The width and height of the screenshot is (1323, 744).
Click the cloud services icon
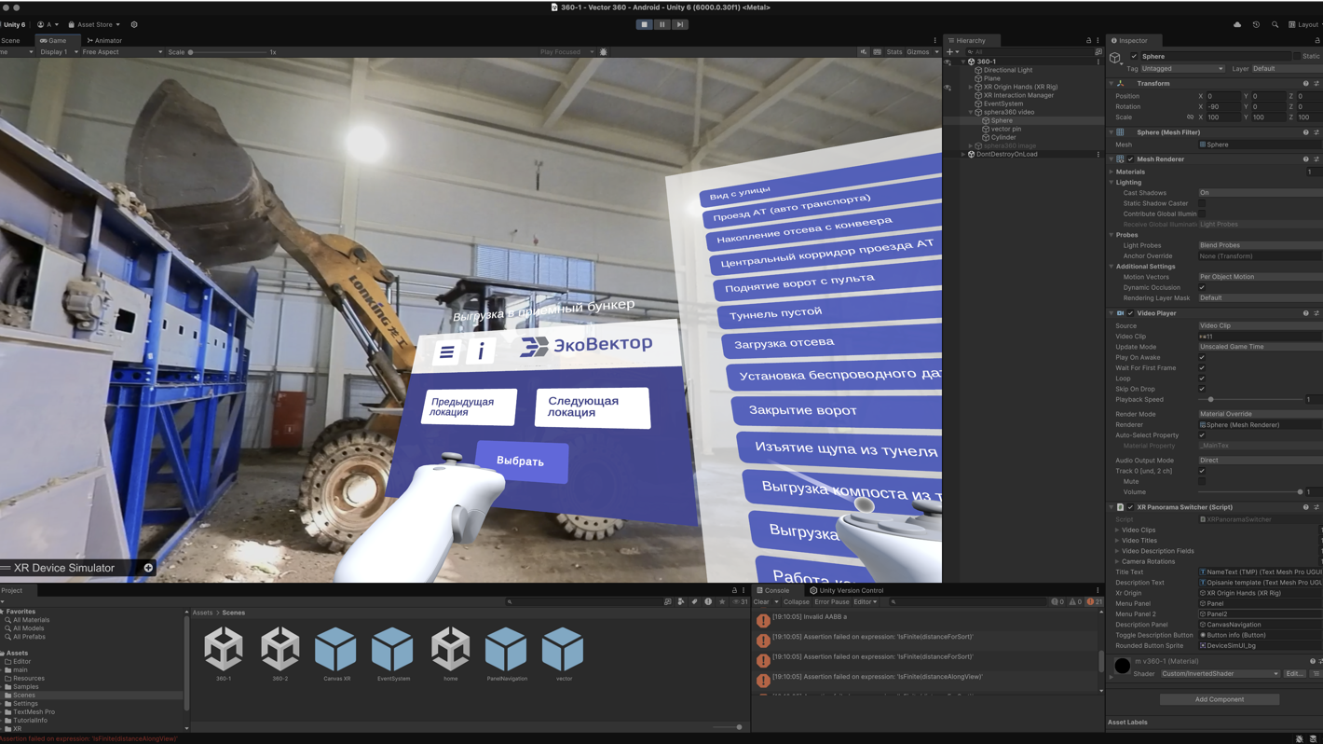tap(1237, 25)
